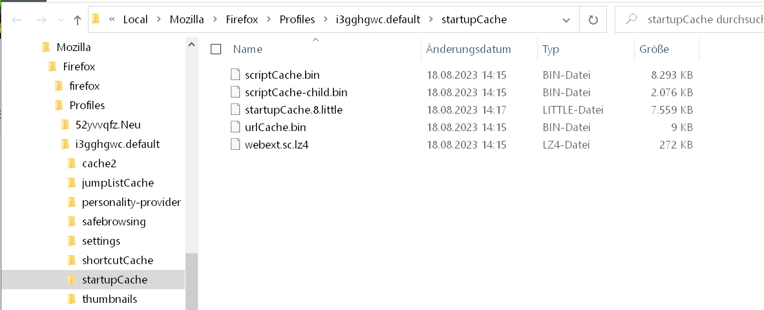Navigate to Profiles in the breadcrumb path
The width and height of the screenshot is (764, 310).
[297, 19]
